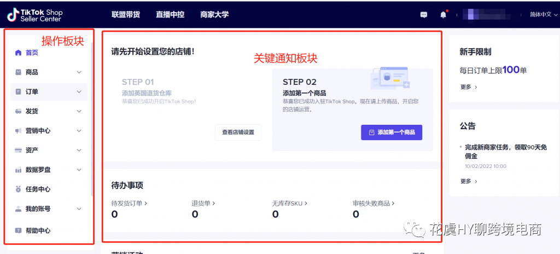The image size is (560, 254).
Task: Click the 营销中心 megaphone icon
Action: pyautogui.click(x=18, y=131)
